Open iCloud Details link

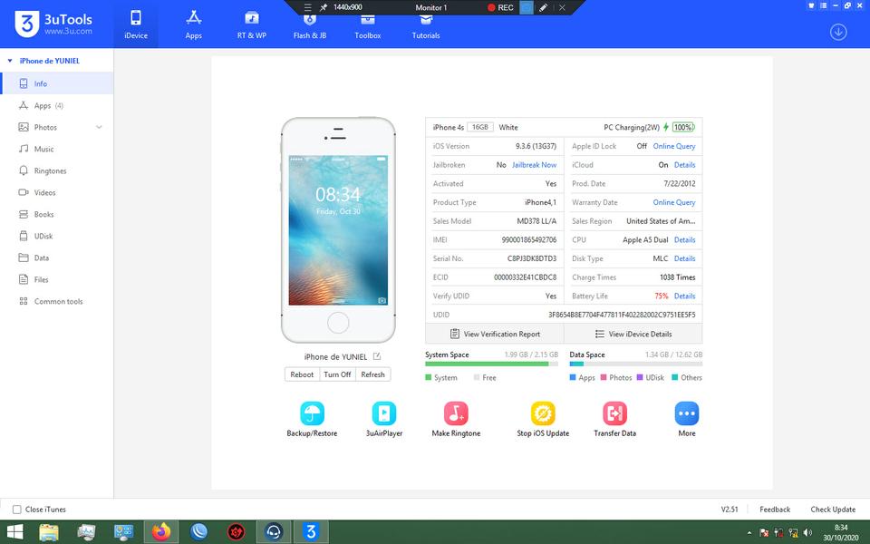tap(684, 165)
